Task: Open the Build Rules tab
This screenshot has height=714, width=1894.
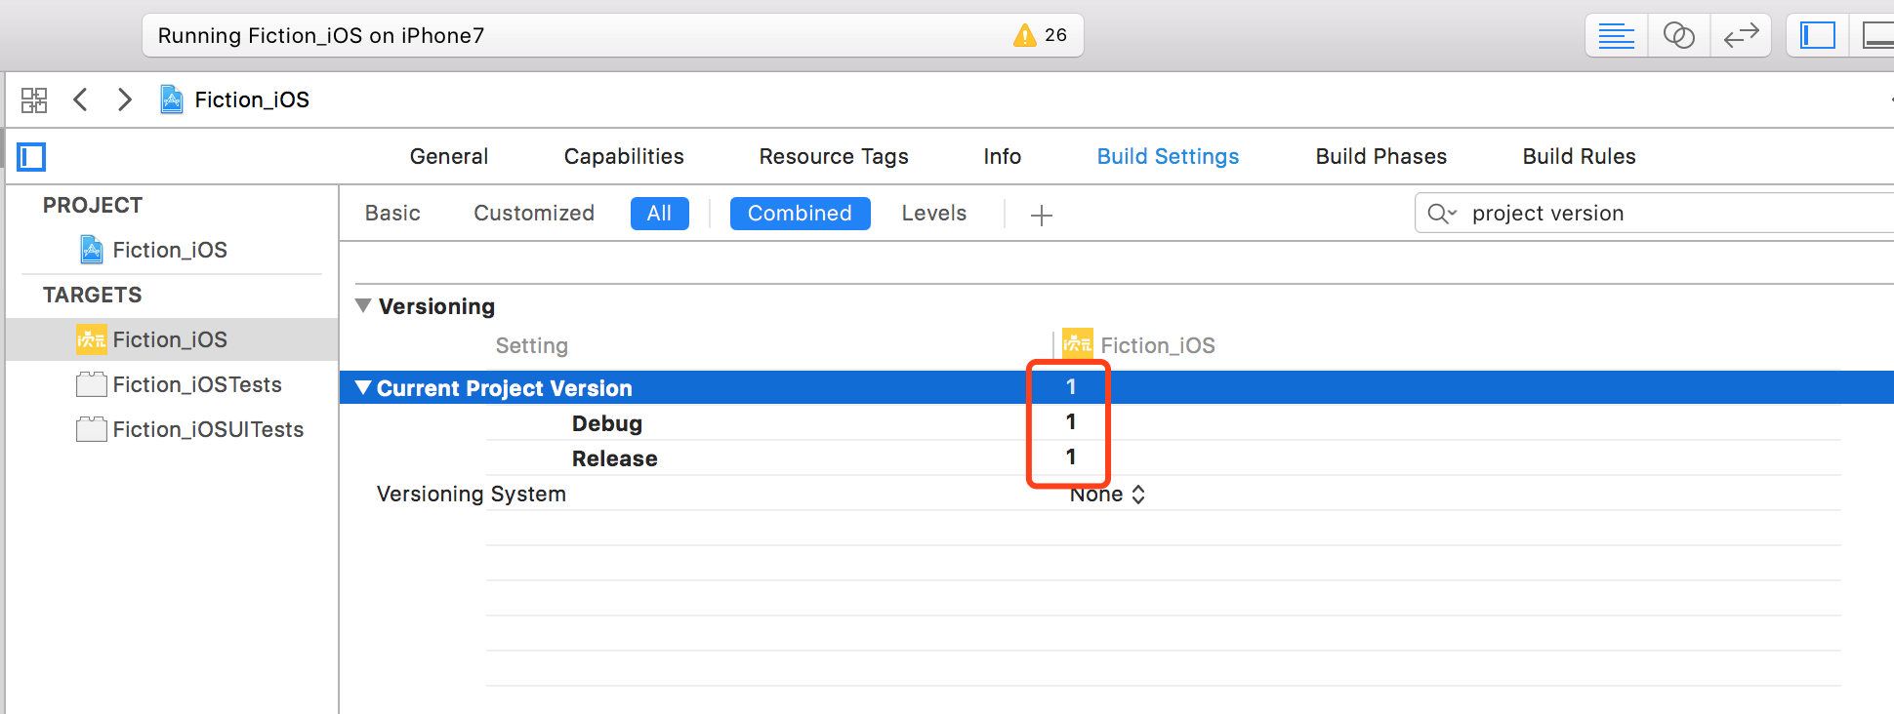Action: 1579,157
